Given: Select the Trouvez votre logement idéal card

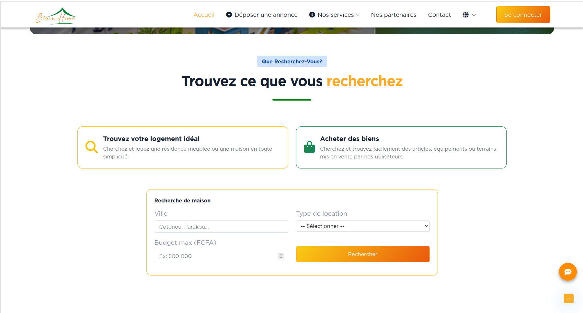Looking at the screenshot, I should pos(183,147).
